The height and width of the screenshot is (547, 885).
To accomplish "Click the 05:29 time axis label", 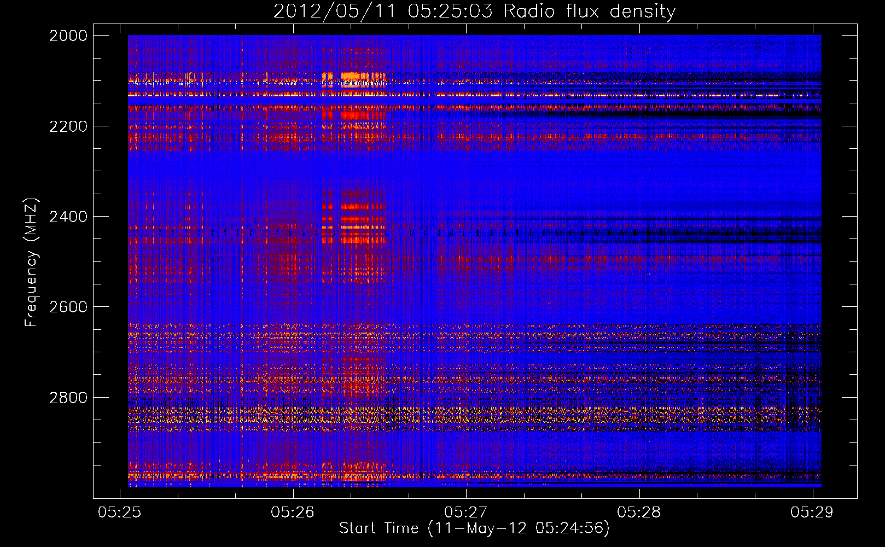I will [x=812, y=512].
